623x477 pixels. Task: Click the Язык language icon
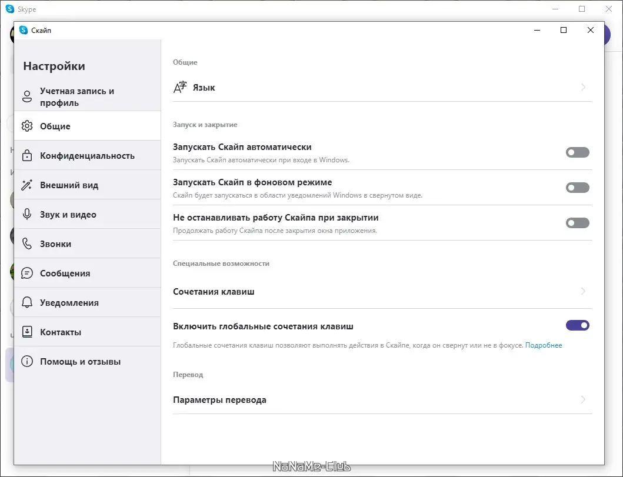pyautogui.click(x=180, y=86)
